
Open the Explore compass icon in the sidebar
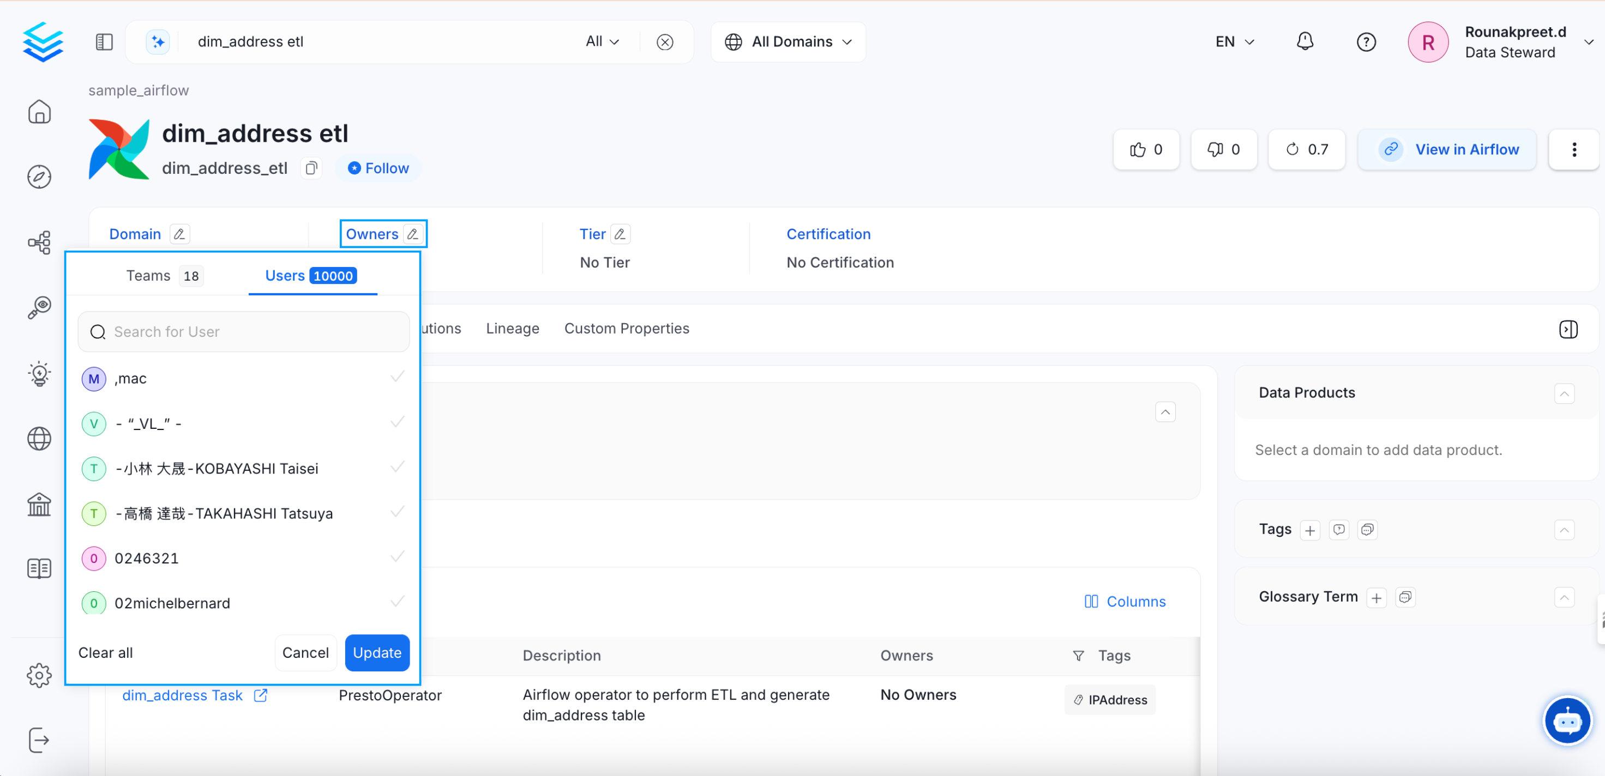40,177
